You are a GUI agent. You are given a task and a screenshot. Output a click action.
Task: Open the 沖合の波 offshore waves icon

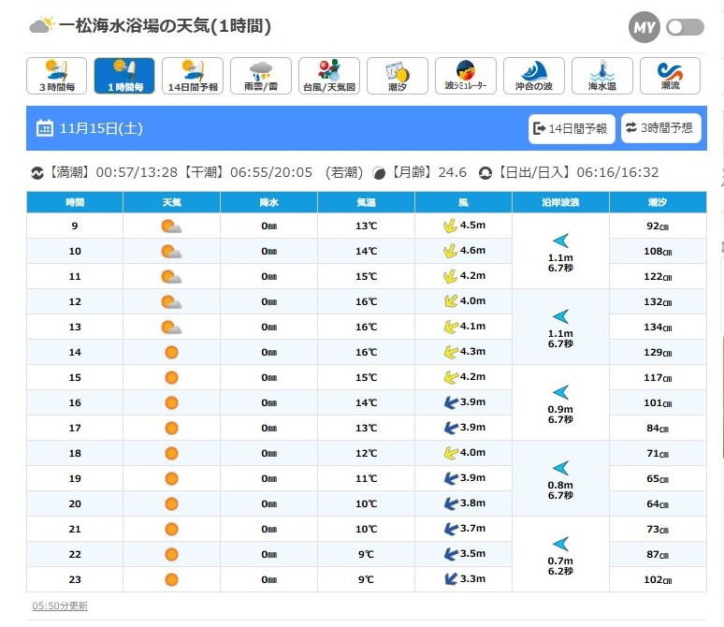(x=534, y=76)
